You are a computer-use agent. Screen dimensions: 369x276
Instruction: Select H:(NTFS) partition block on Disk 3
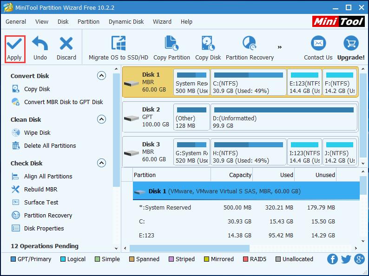click(249, 152)
